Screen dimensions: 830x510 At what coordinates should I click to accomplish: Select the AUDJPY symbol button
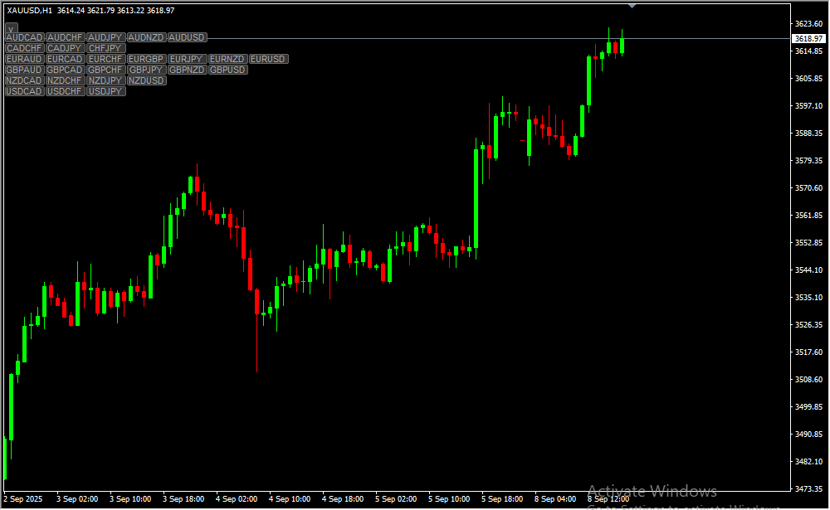pyautogui.click(x=105, y=38)
